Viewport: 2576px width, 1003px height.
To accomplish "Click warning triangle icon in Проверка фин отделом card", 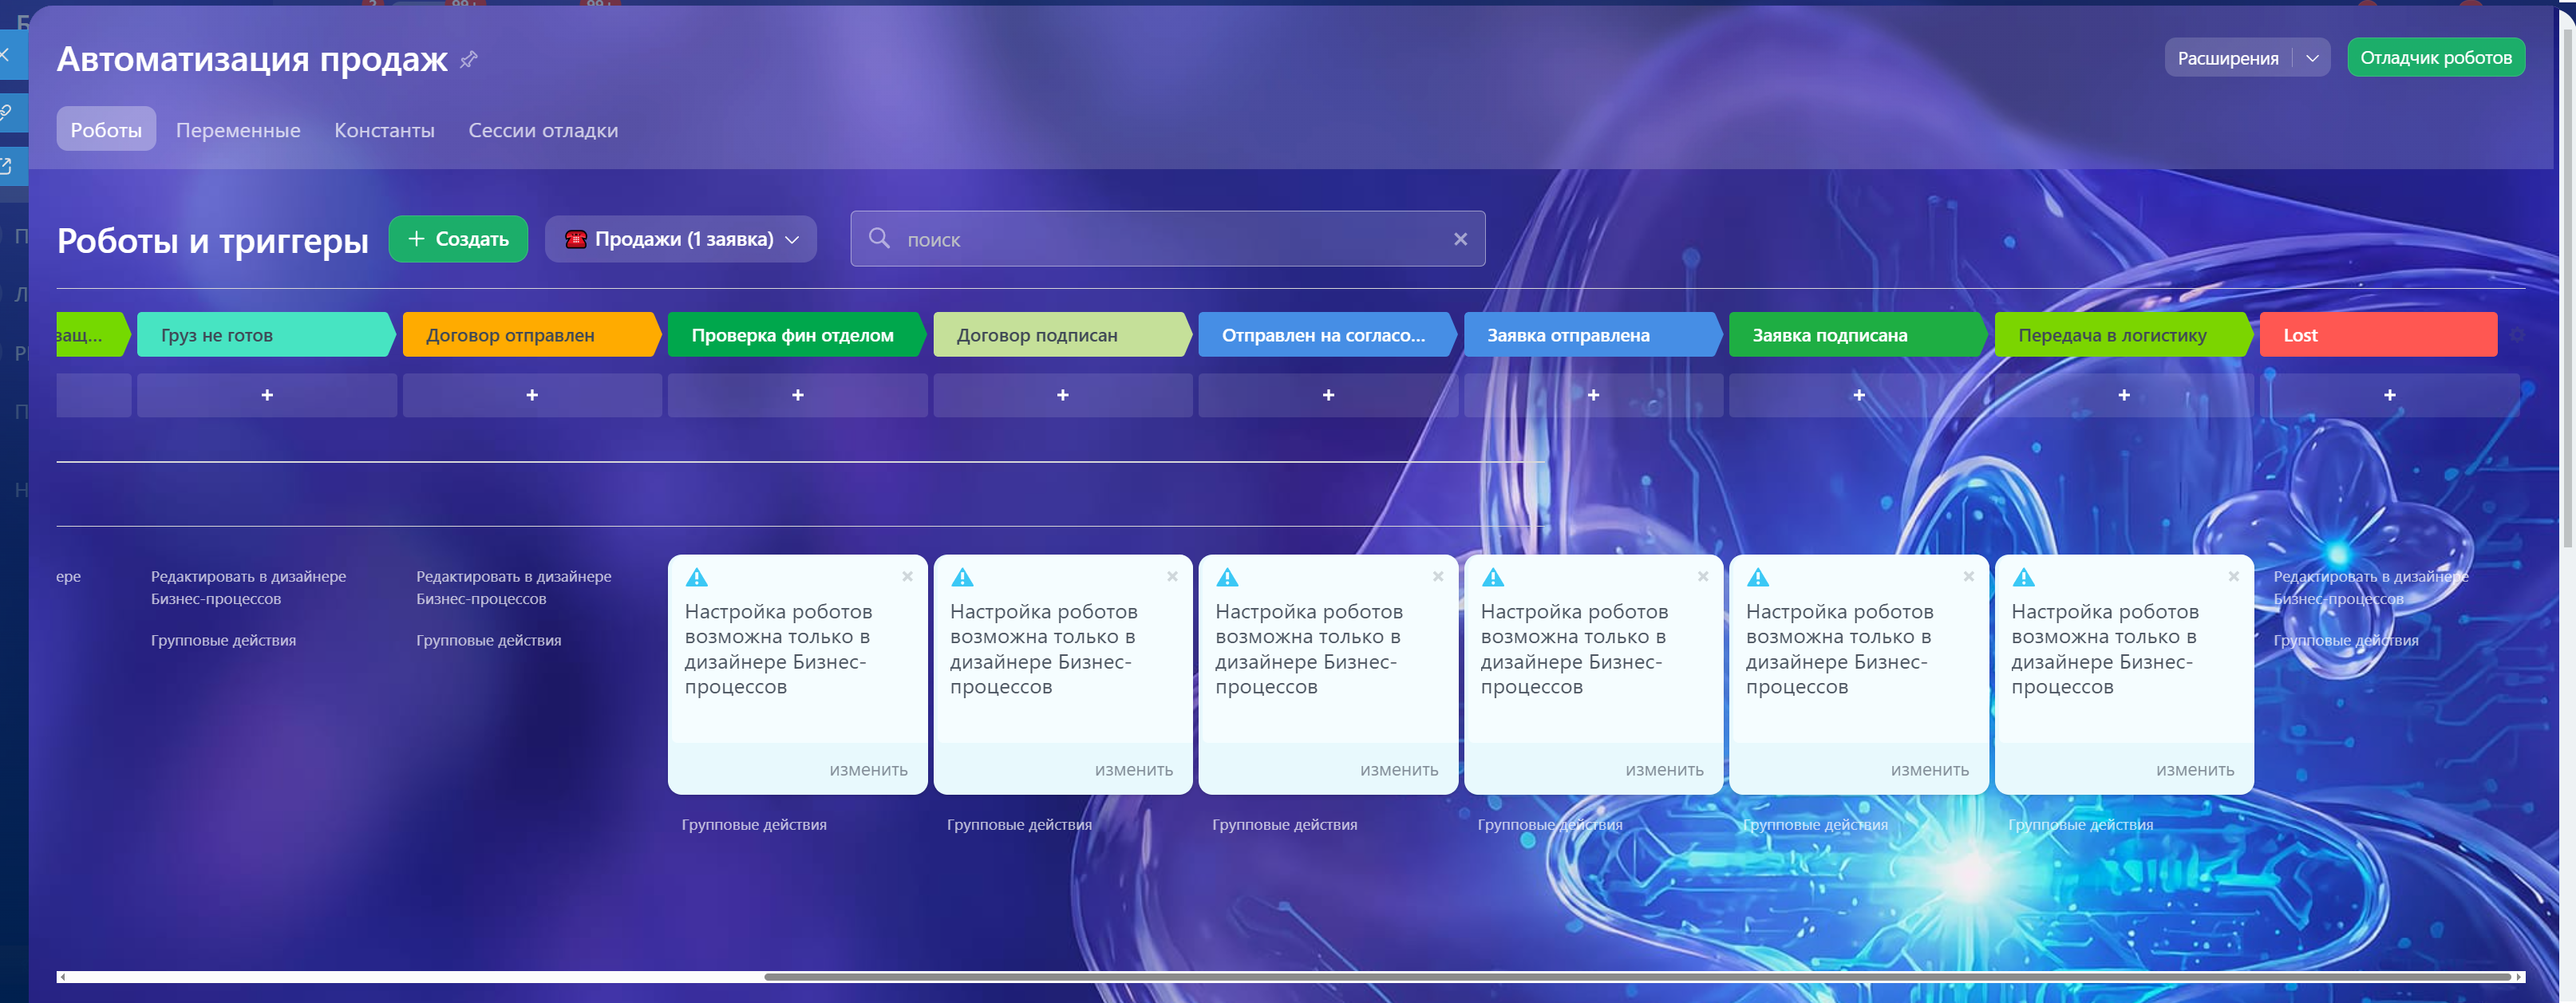I will [x=697, y=578].
